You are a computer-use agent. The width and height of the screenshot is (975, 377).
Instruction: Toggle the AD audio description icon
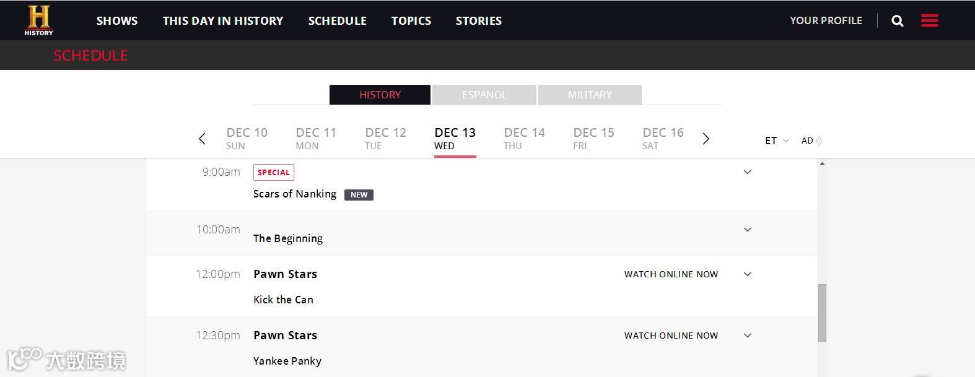click(x=811, y=141)
